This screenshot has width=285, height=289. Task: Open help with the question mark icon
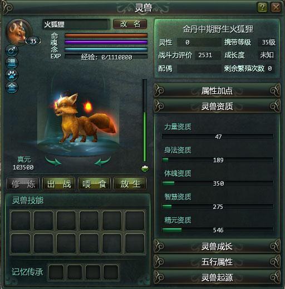tap(262, 7)
